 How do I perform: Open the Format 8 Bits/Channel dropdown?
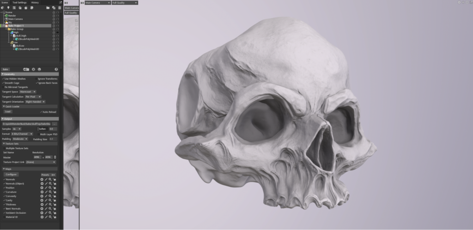pyautogui.click(x=22, y=134)
